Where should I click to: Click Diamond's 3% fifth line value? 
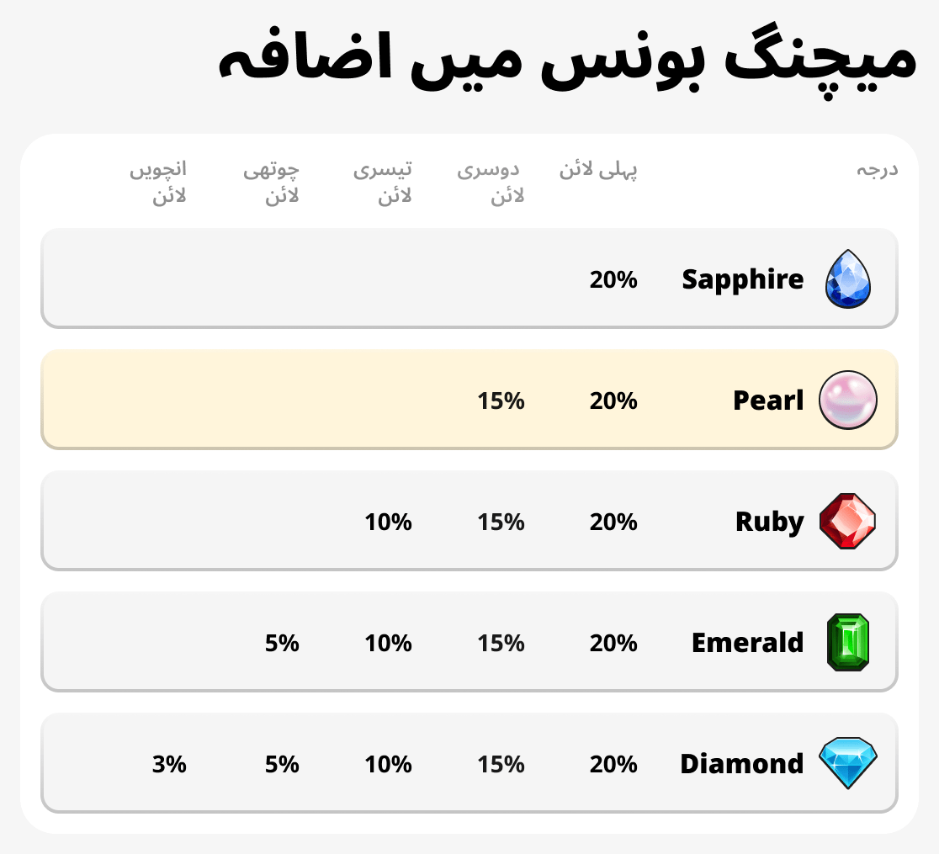click(169, 764)
